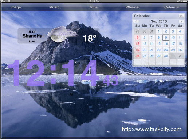Select September 13 in calendar
The width and height of the screenshot is (188, 139).
(145, 44)
